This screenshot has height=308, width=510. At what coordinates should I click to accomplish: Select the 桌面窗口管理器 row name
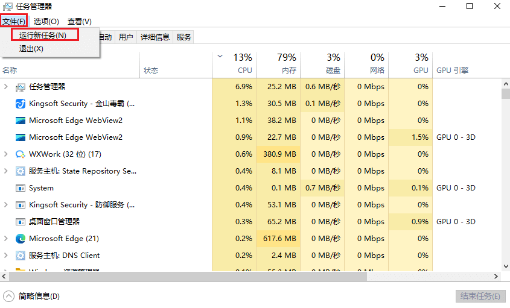coord(54,222)
